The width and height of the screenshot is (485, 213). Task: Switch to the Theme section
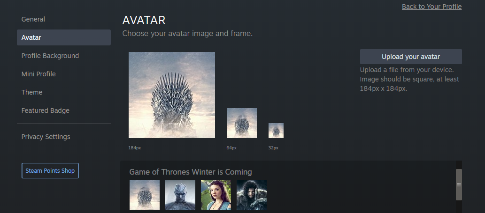(x=32, y=92)
